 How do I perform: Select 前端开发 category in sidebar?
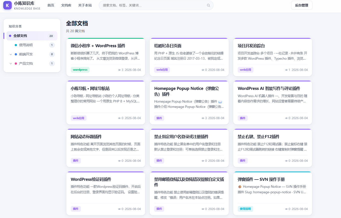point(32,54)
